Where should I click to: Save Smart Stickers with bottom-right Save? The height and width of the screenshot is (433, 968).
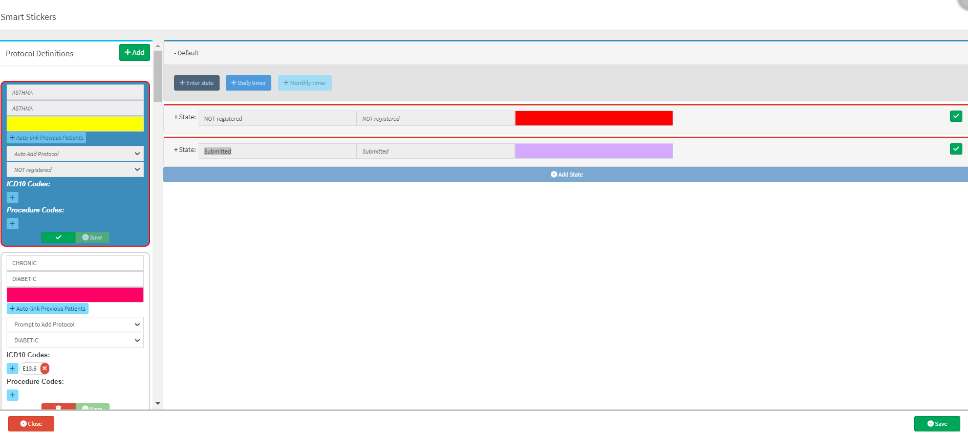click(x=937, y=424)
